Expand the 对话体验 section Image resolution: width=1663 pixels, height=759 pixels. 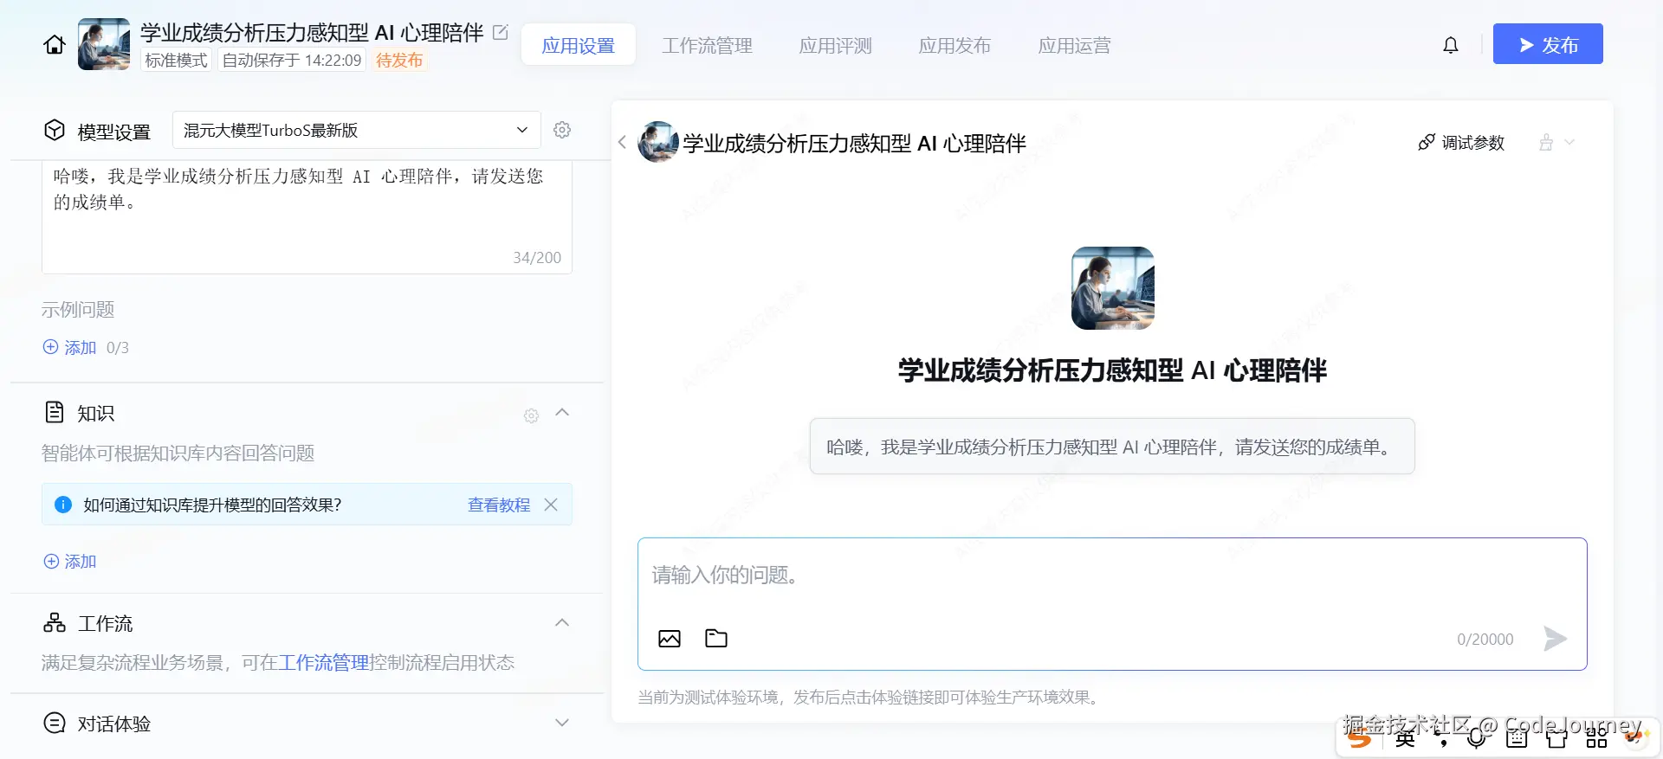(562, 723)
